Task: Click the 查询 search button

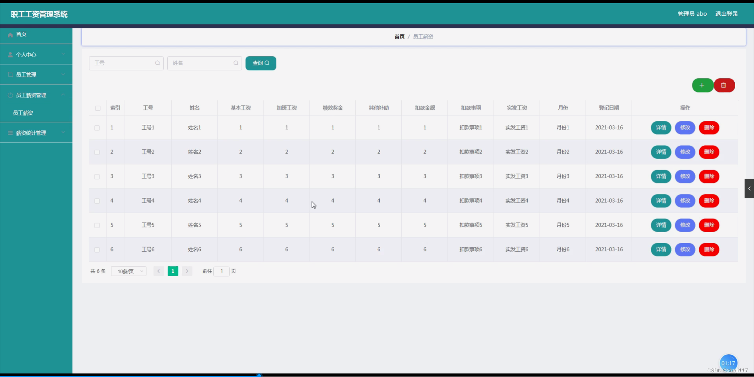Action: click(261, 63)
